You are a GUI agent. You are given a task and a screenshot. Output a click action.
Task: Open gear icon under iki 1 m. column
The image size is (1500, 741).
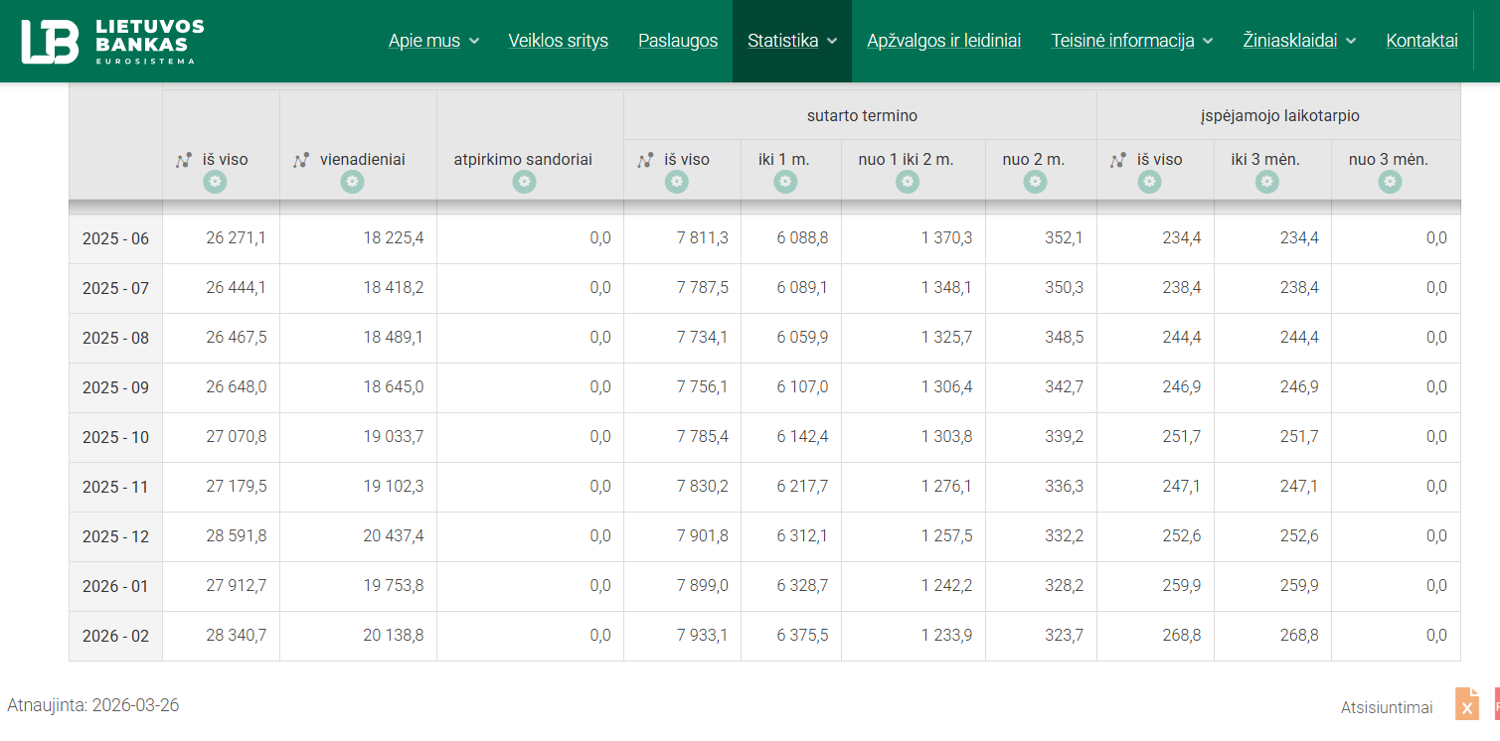tap(785, 182)
